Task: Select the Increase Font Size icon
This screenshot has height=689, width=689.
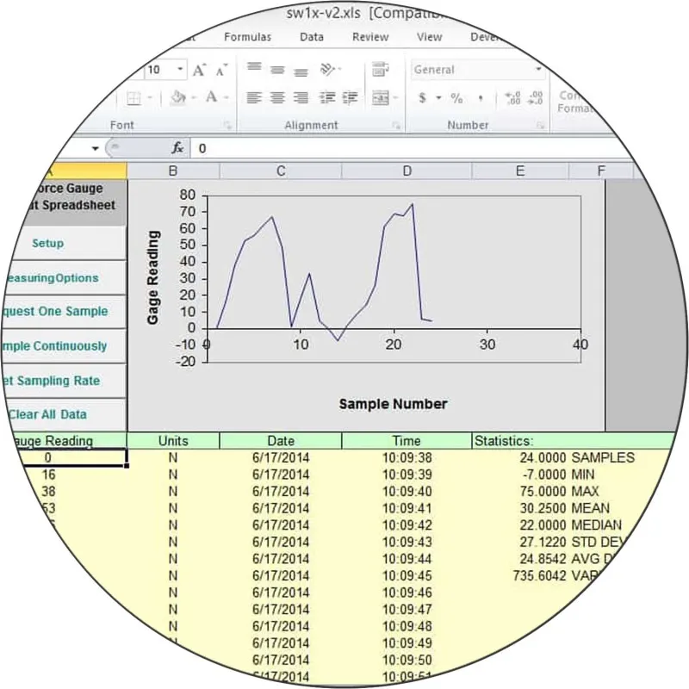Action: [198, 69]
